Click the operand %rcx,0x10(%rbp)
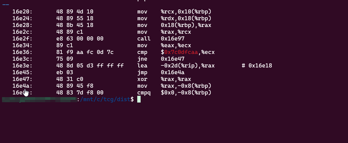348x143 pixels. coord(186,12)
